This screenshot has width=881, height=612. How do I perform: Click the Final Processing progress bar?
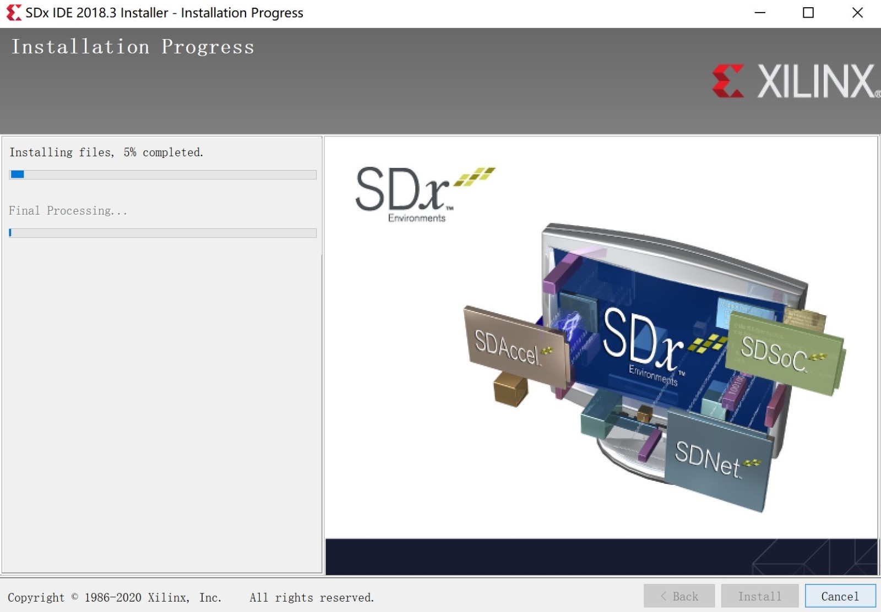(162, 233)
